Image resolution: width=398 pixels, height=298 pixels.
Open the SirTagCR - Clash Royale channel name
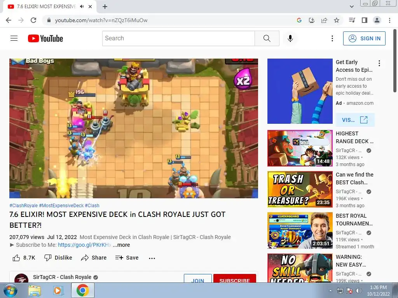[x=62, y=277]
